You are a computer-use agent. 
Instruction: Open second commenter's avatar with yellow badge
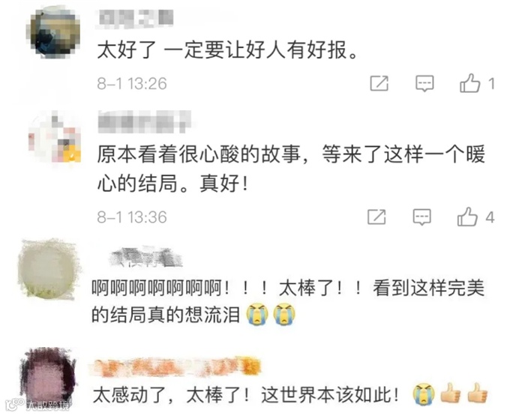pyautogui.click(x=55, y=138)
